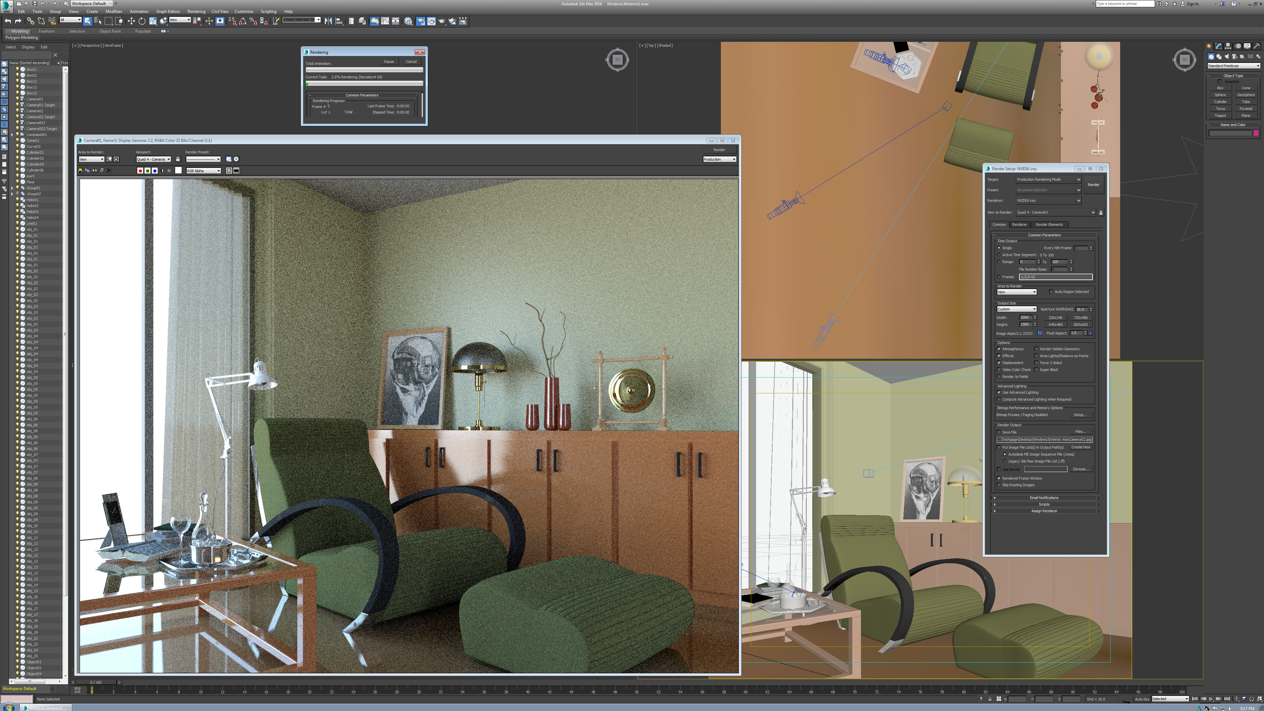1264x711 pixels.
Task: Enable the Save File checkbox
Action: [x=999, y=432]
